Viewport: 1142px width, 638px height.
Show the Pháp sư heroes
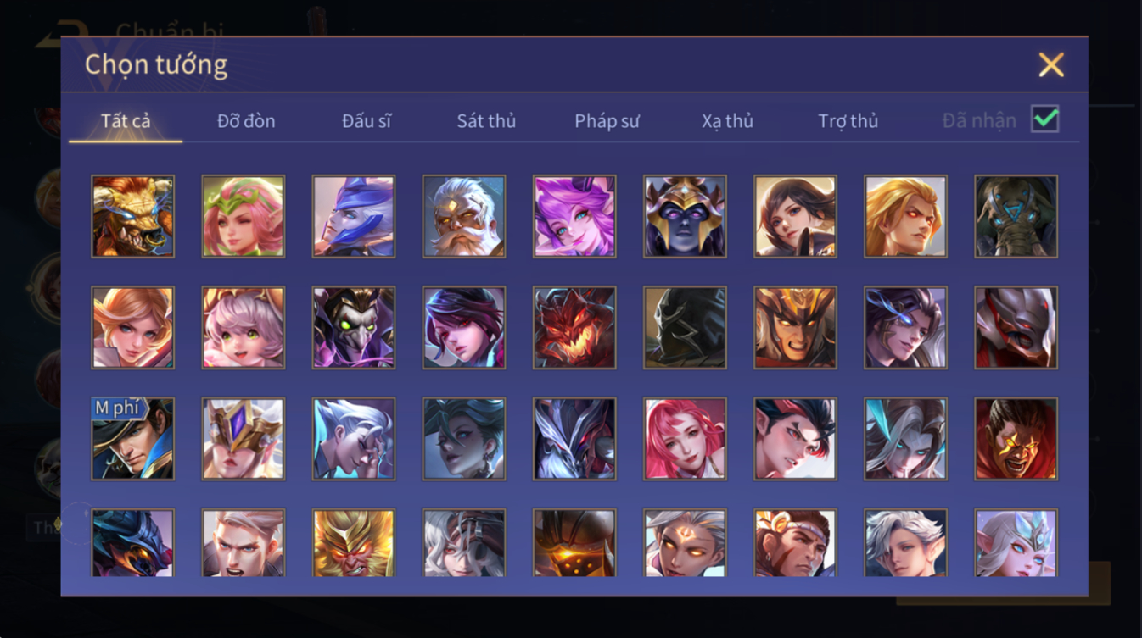(607, 121)
